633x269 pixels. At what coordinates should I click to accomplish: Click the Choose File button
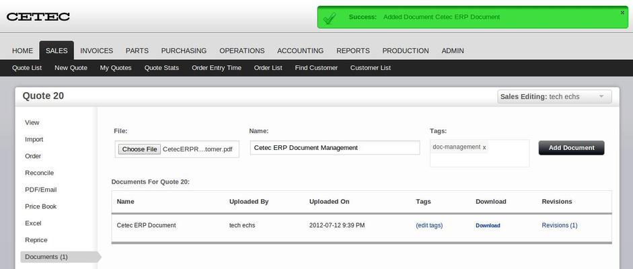tap(139, 149)
